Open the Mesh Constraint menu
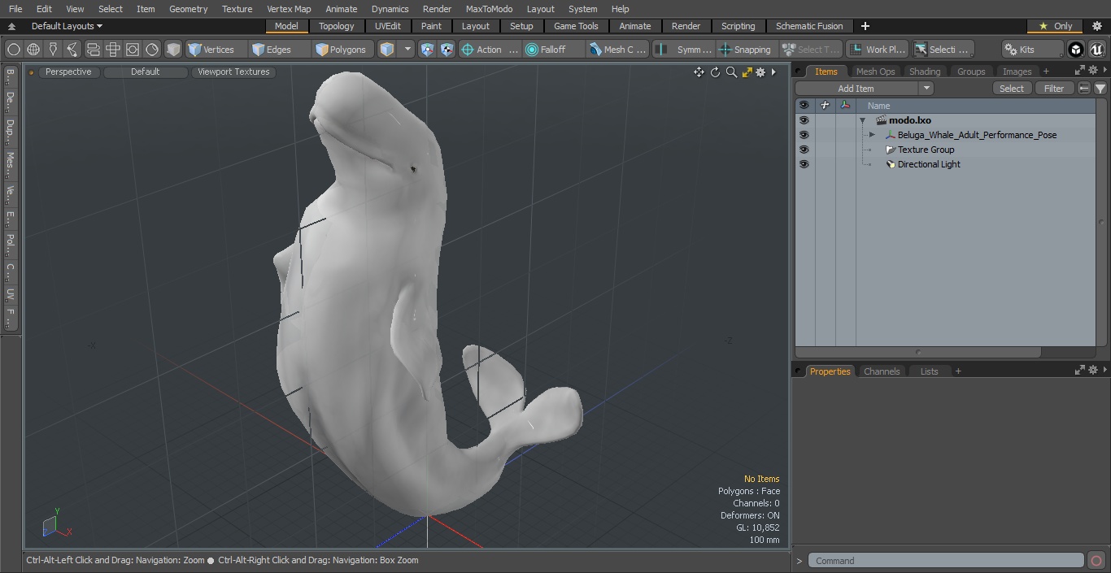1111x573 pixels. pos(618,50)
